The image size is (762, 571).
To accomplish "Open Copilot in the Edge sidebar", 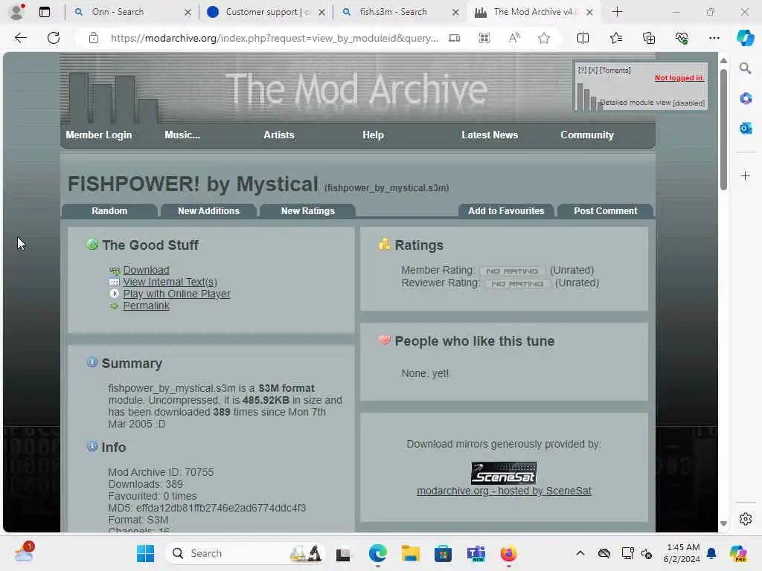I will (745, 38).
